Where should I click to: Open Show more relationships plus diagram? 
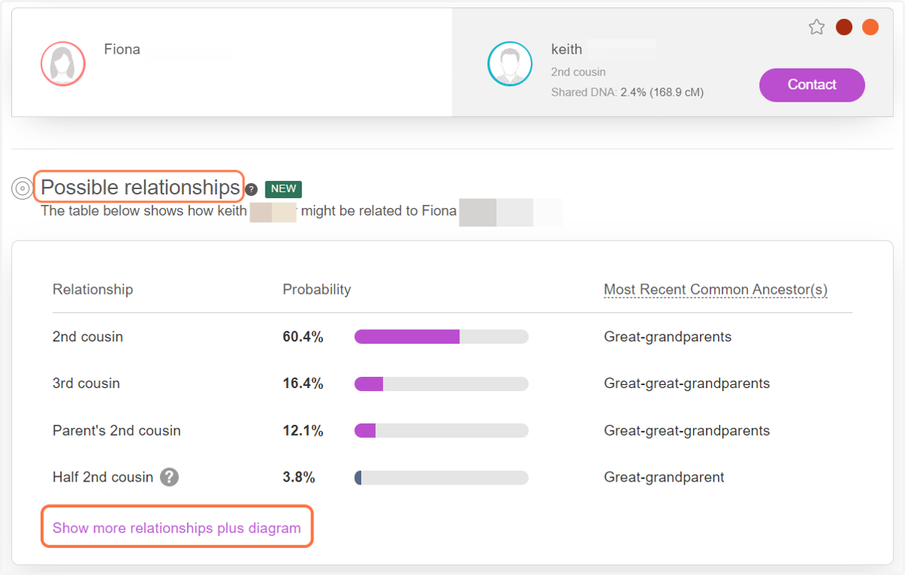pos(176,528)
